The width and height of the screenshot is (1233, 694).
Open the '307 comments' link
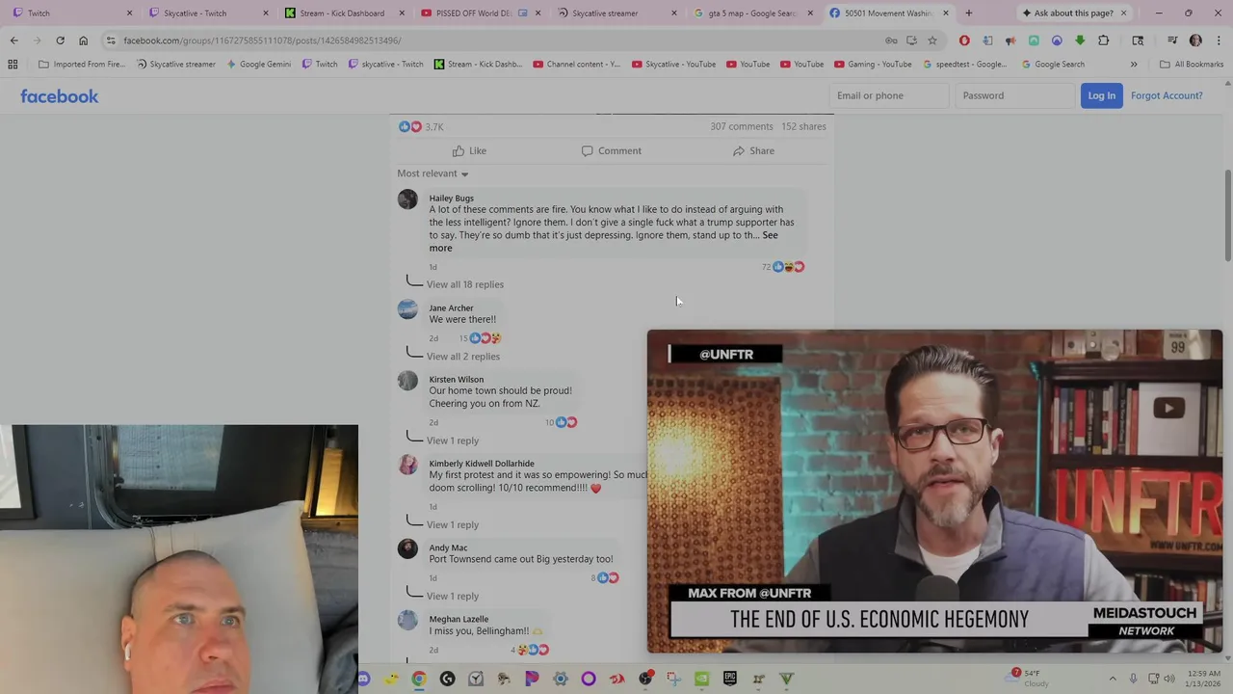click(x=742, y=126)
